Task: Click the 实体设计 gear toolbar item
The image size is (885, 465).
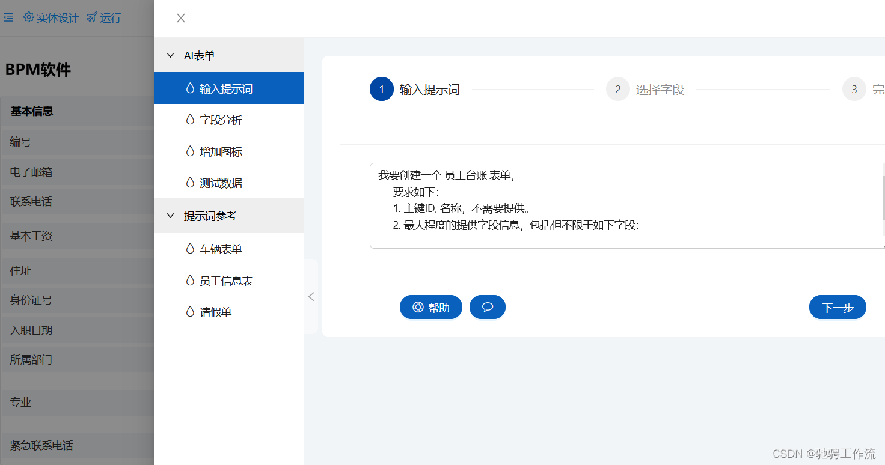Action: 51,17
